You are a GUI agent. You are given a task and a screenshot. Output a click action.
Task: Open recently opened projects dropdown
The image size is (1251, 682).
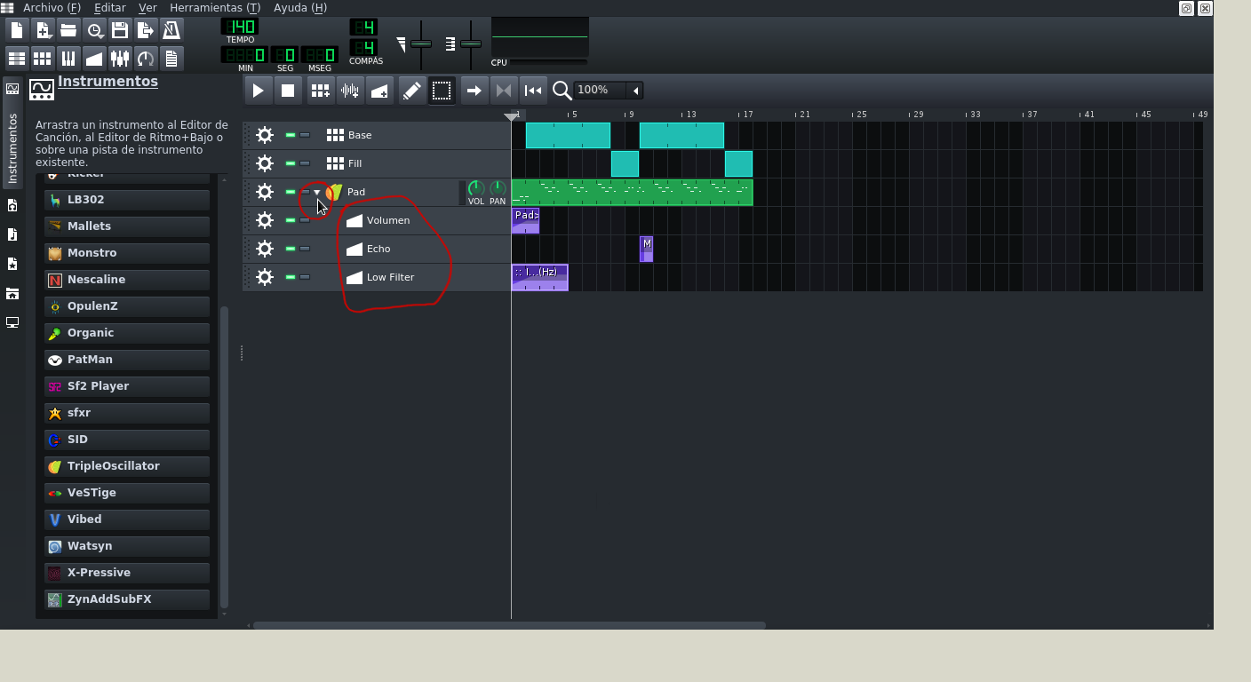tap(94, 29)
